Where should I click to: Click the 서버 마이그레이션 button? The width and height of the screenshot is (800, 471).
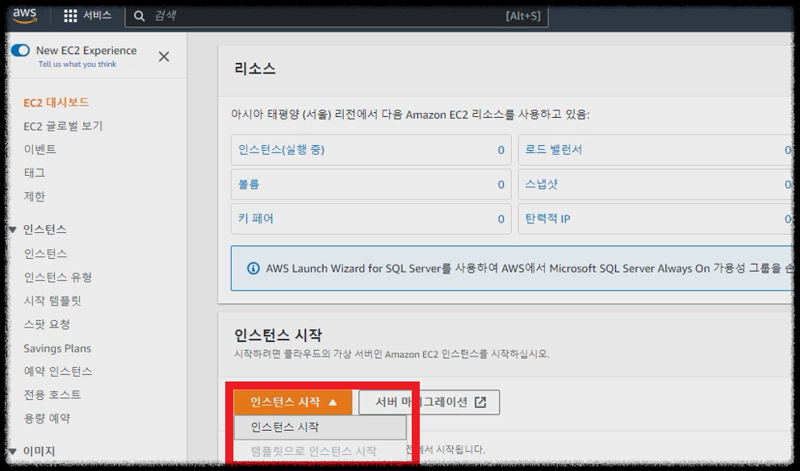(x=429, y=402)
